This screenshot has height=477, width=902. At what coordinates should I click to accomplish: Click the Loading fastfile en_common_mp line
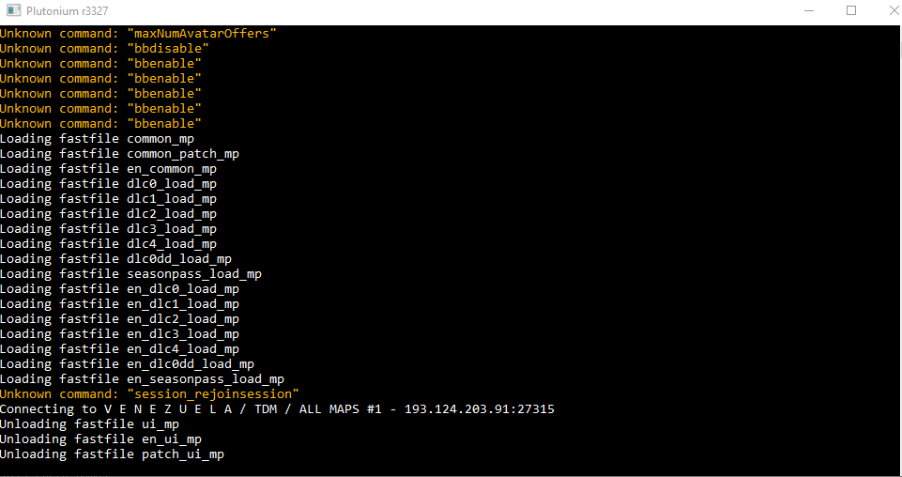[x=108, y=169]
